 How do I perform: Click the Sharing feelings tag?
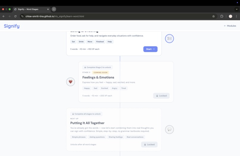116,137
